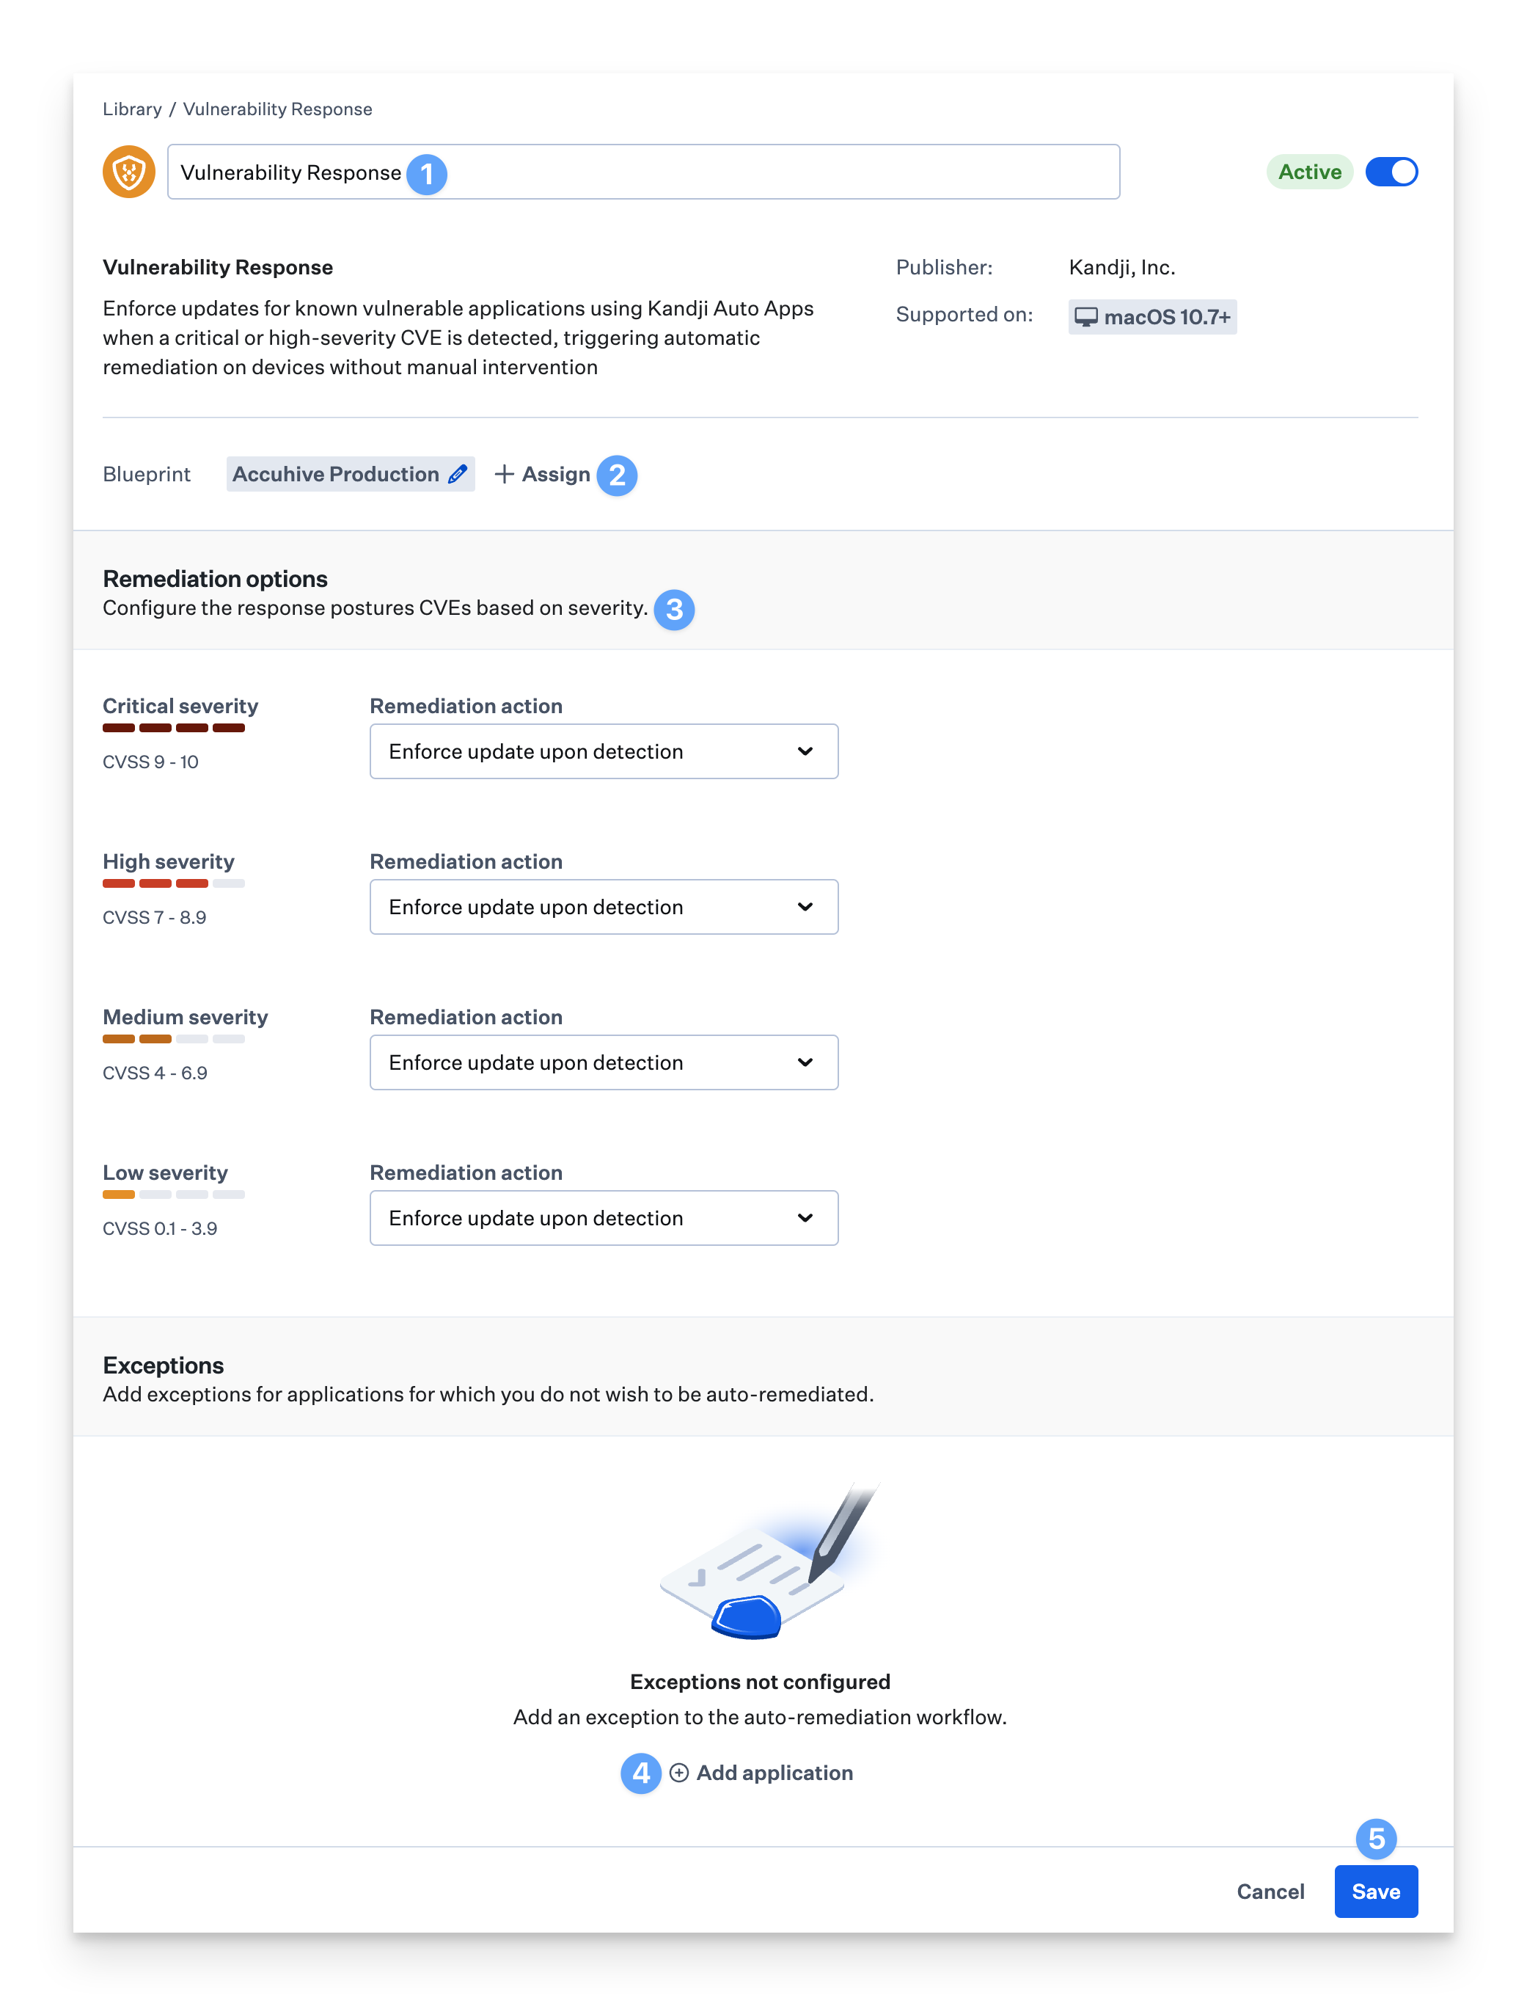
Task: Open Critical severity remediation action dropdown
Action: [x=604, y=751]
